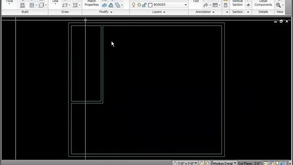
Task: Click the lightbulb isolate objects icon in status bar
Action: click(x=277, y=163)
